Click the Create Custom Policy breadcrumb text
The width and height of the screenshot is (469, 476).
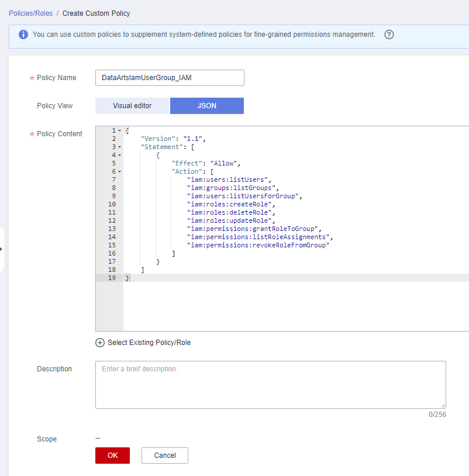click(96, 13)
